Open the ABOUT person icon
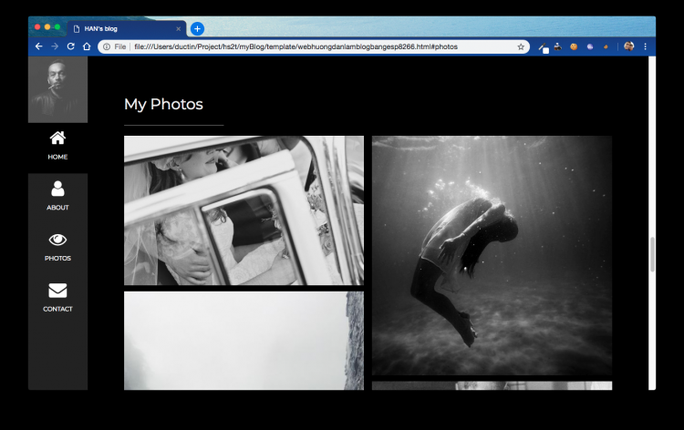Viewport: 684px width, 430px height. [57, 189]
